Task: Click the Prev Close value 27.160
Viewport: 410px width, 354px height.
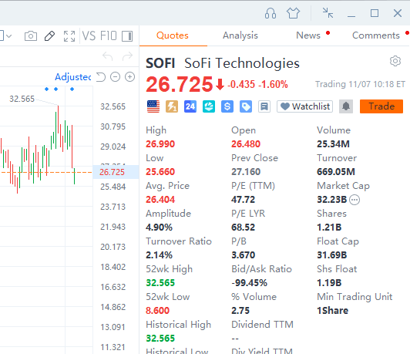Action: click(246, 172)
